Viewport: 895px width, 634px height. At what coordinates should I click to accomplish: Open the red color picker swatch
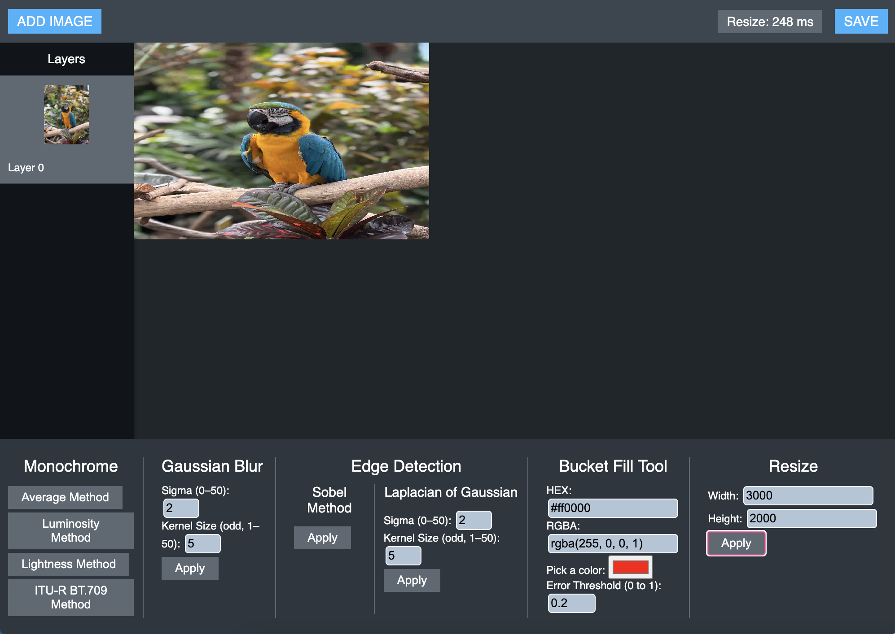(x=630, y=567)
